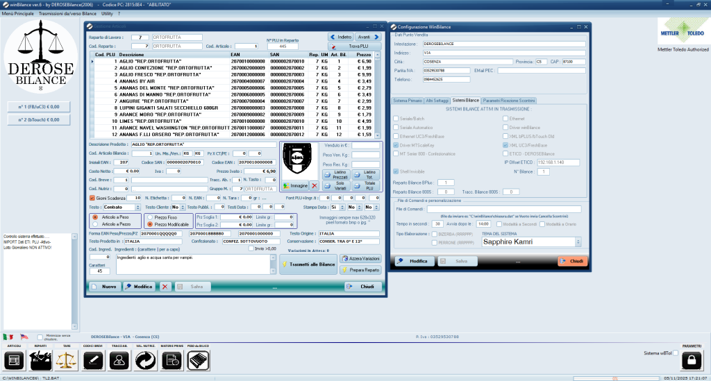Open the Utility menu
Viewport: 711px width, 381px height.
(107, 13)
